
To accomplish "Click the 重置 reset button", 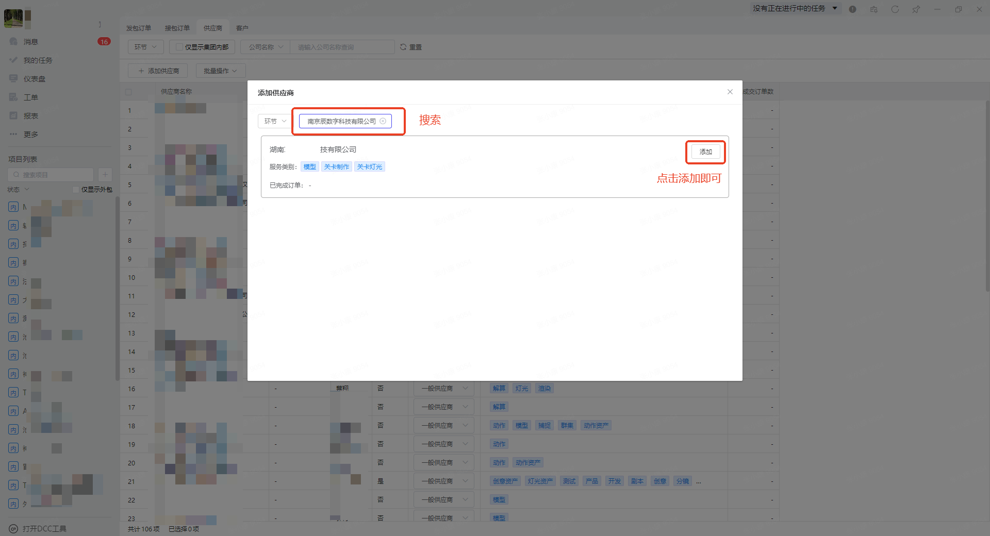I will pos(411,47).
